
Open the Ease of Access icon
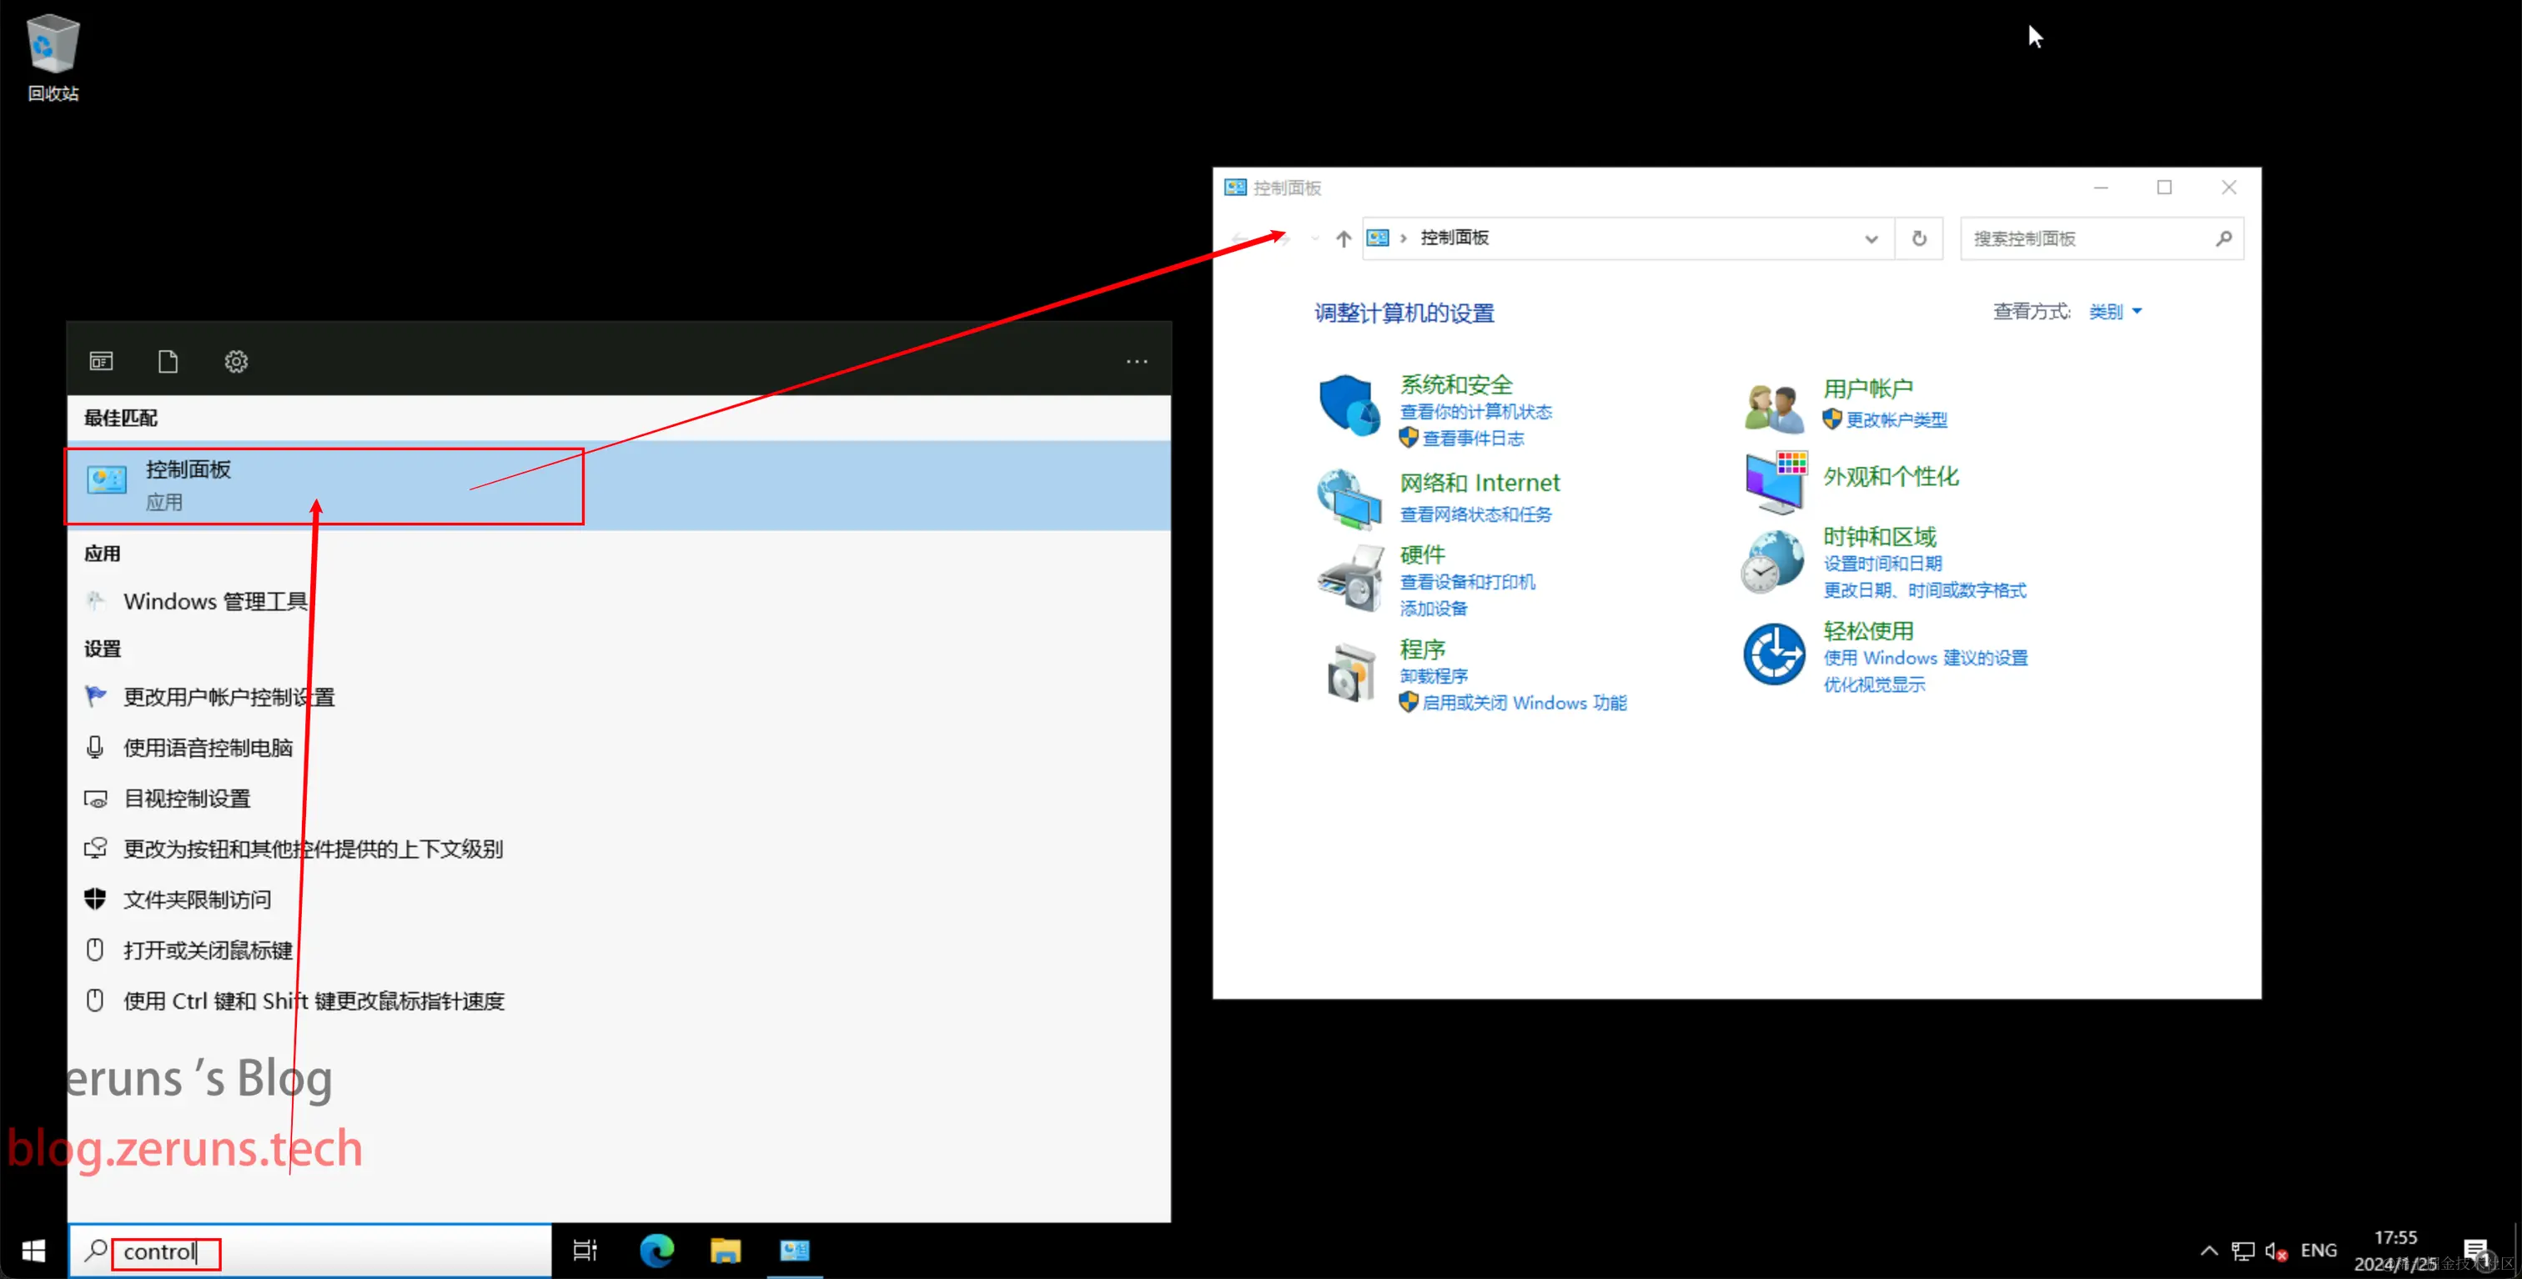[x=1773, y=655]
